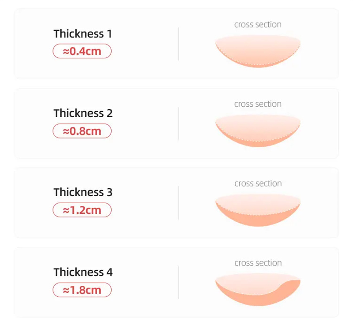The width and height of the screenshot is (353, 332).
Task: Click the Thickness 1 cross section image
Action: click(258, 51)
